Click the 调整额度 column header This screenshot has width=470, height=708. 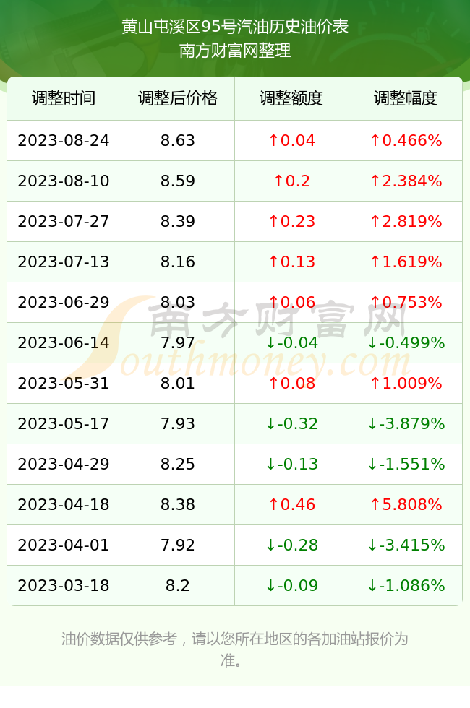coord(291,98)
